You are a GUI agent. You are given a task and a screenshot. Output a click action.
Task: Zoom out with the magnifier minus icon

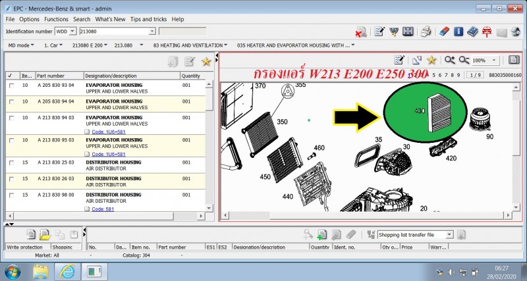(464, 60)
